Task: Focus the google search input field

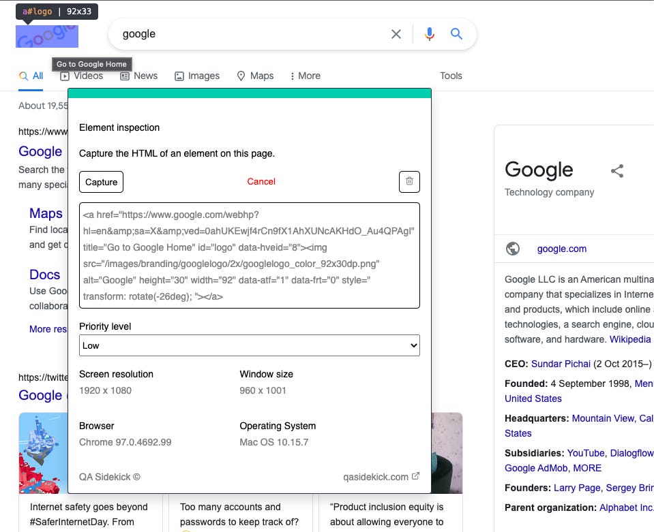Action: (250, 34)
